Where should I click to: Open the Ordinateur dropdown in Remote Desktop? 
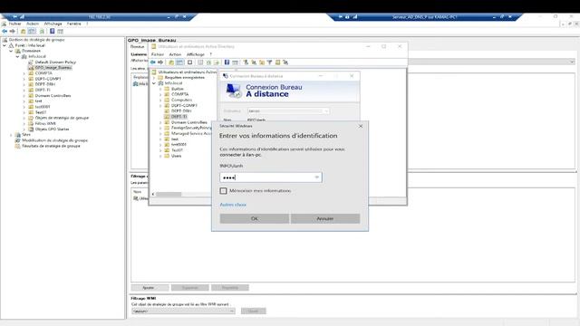point(326,110)
